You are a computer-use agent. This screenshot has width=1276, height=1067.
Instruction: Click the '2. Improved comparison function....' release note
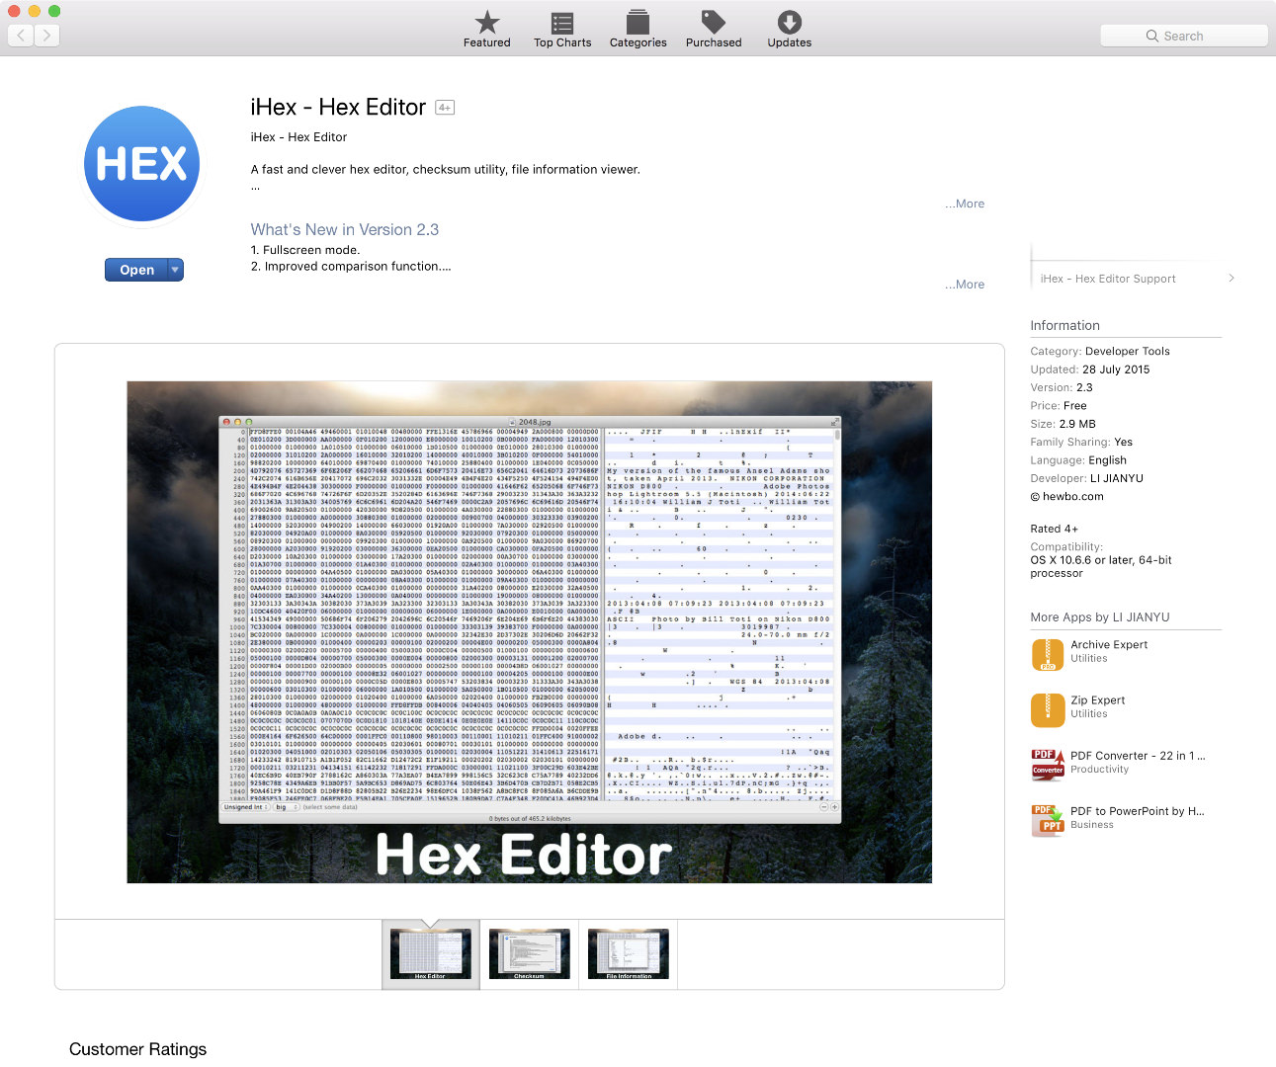coord(351,267)
